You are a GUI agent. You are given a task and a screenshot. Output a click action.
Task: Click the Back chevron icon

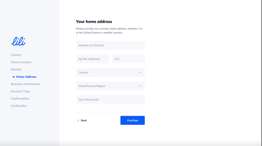click(78, 120)
